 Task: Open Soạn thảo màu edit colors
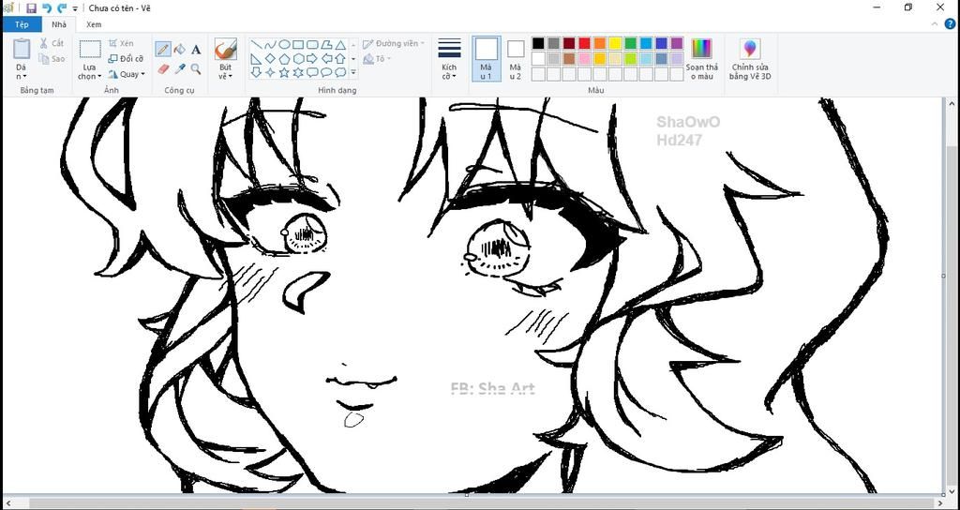[701, 59]
